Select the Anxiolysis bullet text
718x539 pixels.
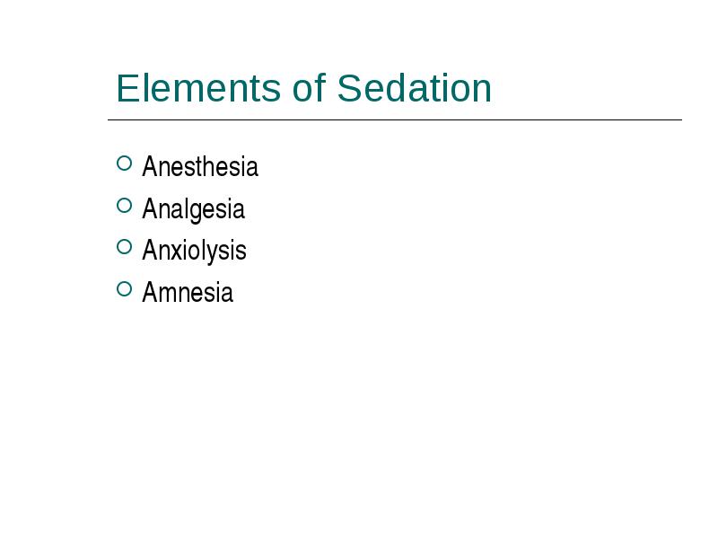[194, 251]
